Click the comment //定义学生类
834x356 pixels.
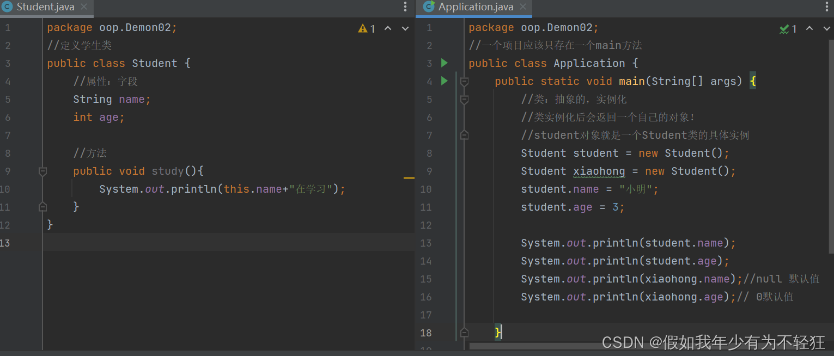pos(80,45)
